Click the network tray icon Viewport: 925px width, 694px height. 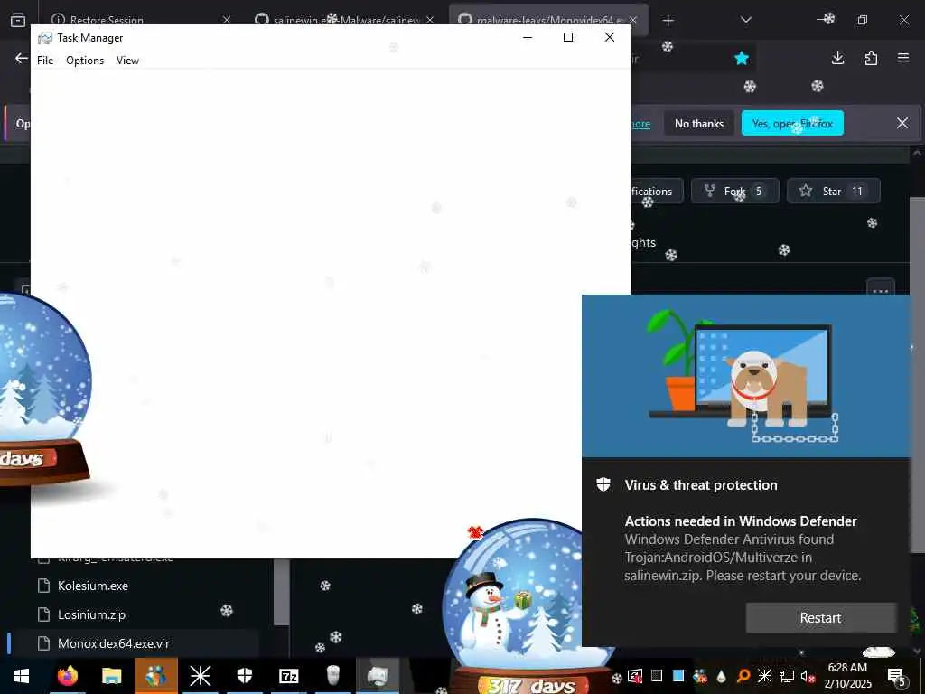tap(787, 676)
